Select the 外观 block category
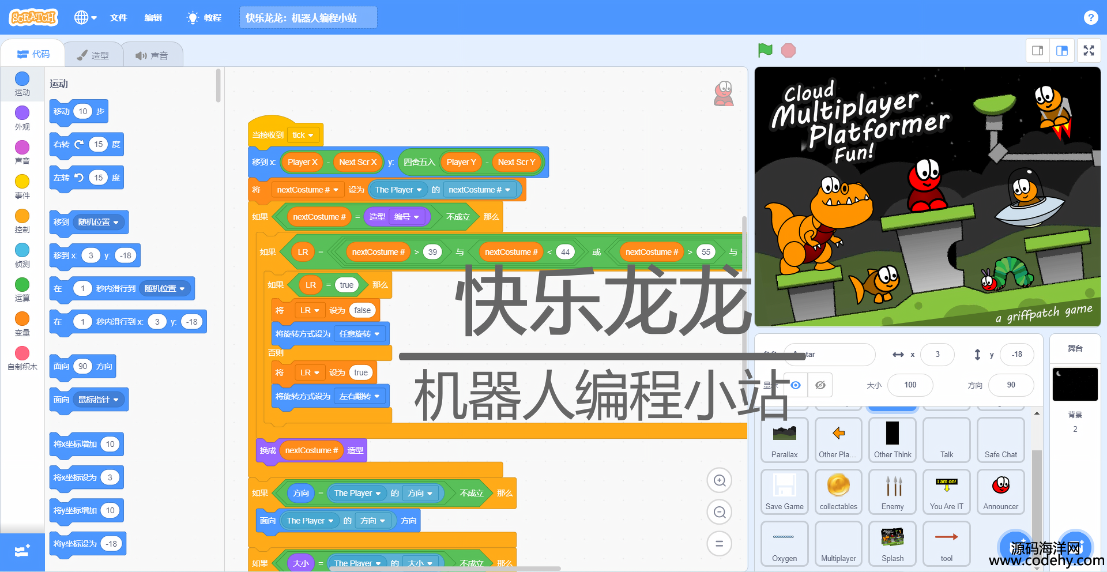1107x572 pixels. 22,118
